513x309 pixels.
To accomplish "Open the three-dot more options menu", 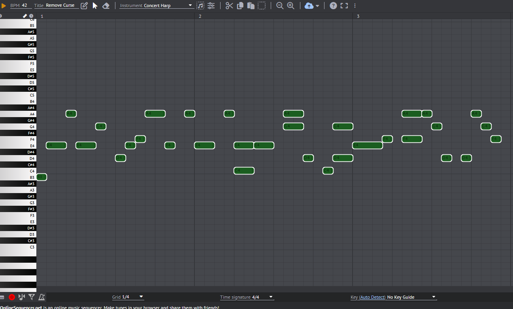I will (355, 6).
